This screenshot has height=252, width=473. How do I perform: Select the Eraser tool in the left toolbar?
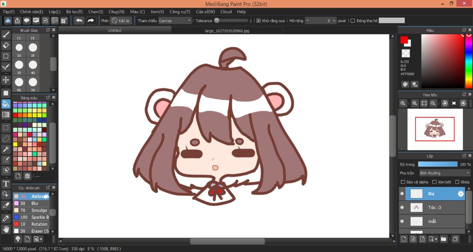coord(6,45)
